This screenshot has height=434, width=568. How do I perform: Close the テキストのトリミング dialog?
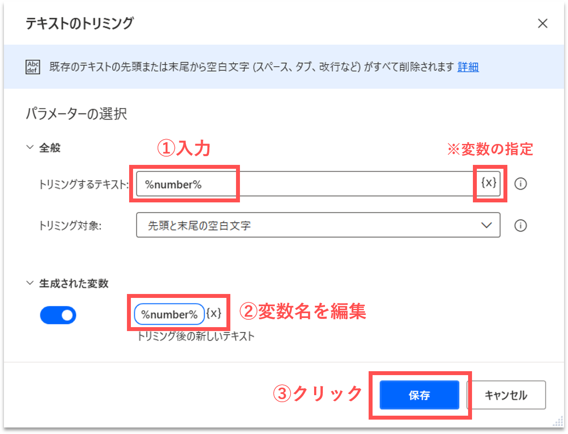pyautogui.click(x=542, y=24)
